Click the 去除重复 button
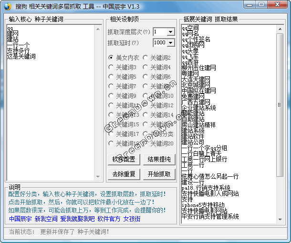Image resolution: width=291 pixels, height=243 pixels. click(124, 174)
